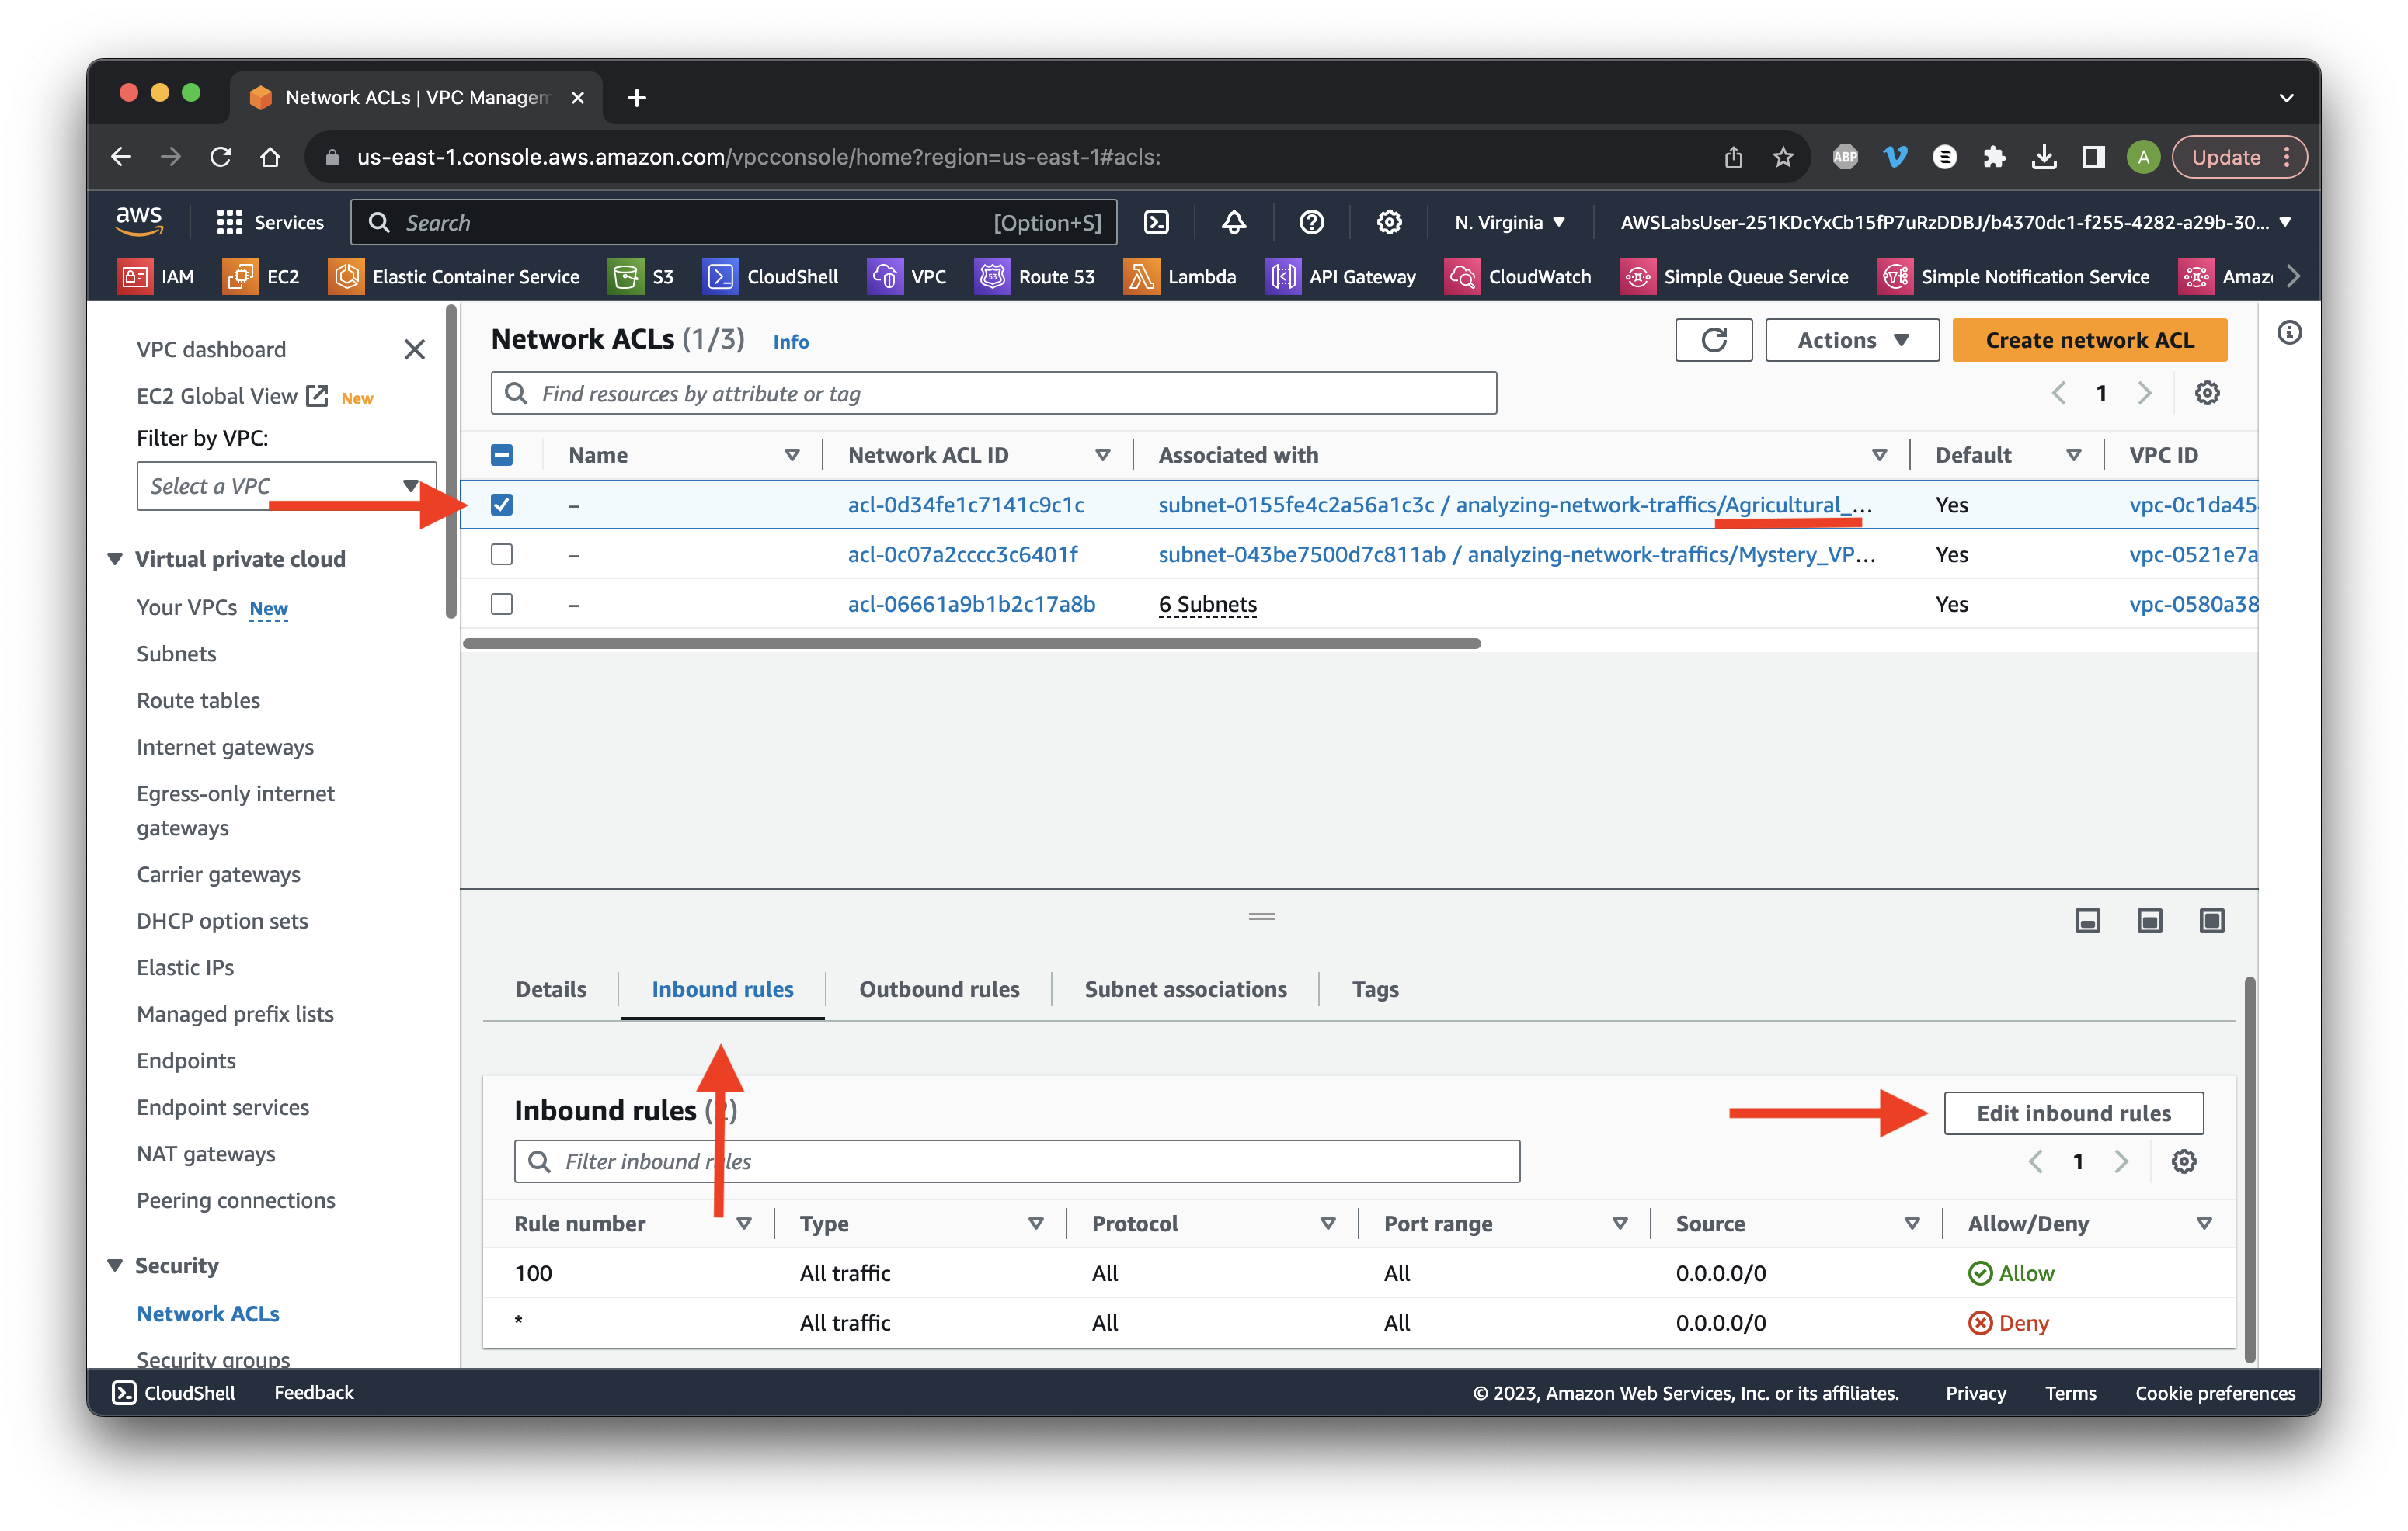This screenshot has width=2408, height=1531.
Task: Open the notifications bell
Action: (x=1234, y=222)
